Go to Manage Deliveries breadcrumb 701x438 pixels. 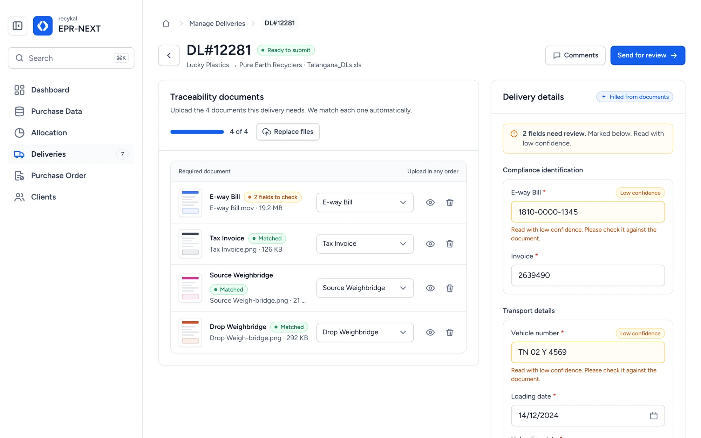[217, 23]
